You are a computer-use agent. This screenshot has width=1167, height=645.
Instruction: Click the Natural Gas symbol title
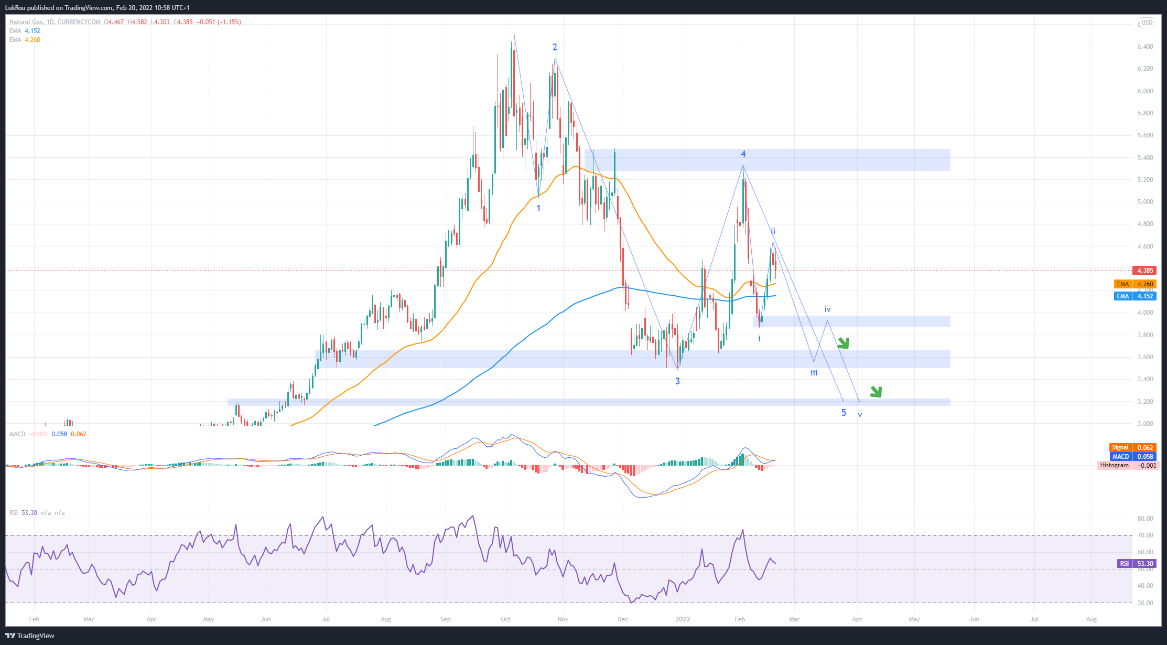click(x=26, y=22)
